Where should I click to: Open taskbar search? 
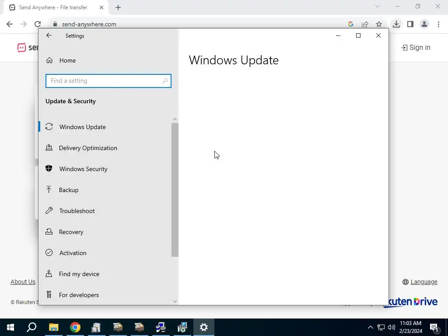click(31, 327)
